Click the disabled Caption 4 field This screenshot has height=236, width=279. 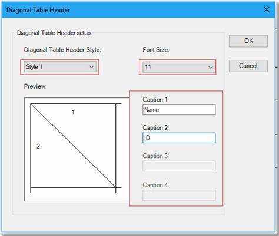179,195
